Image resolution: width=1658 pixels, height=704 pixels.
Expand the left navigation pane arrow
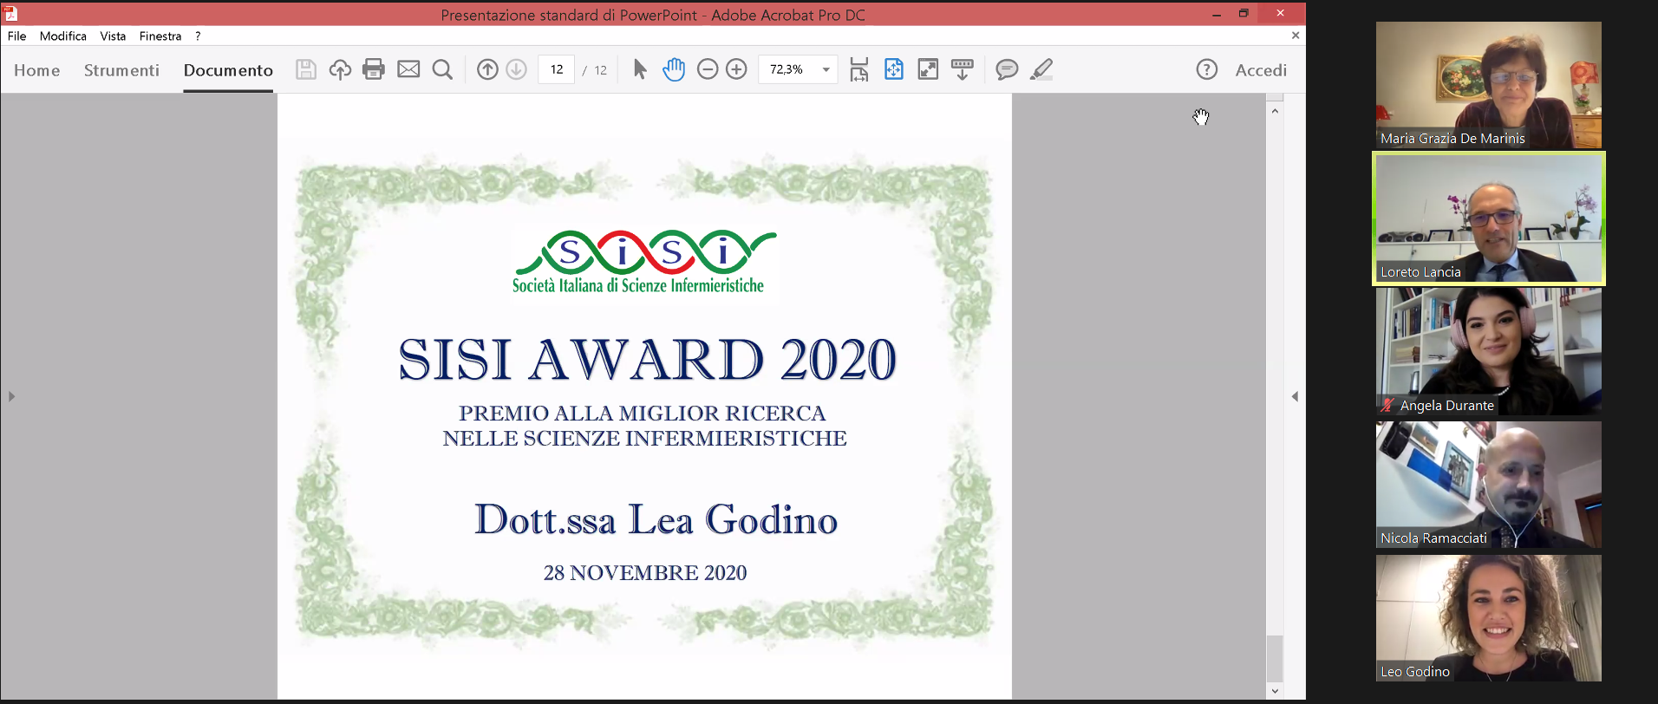pos(11,396)
